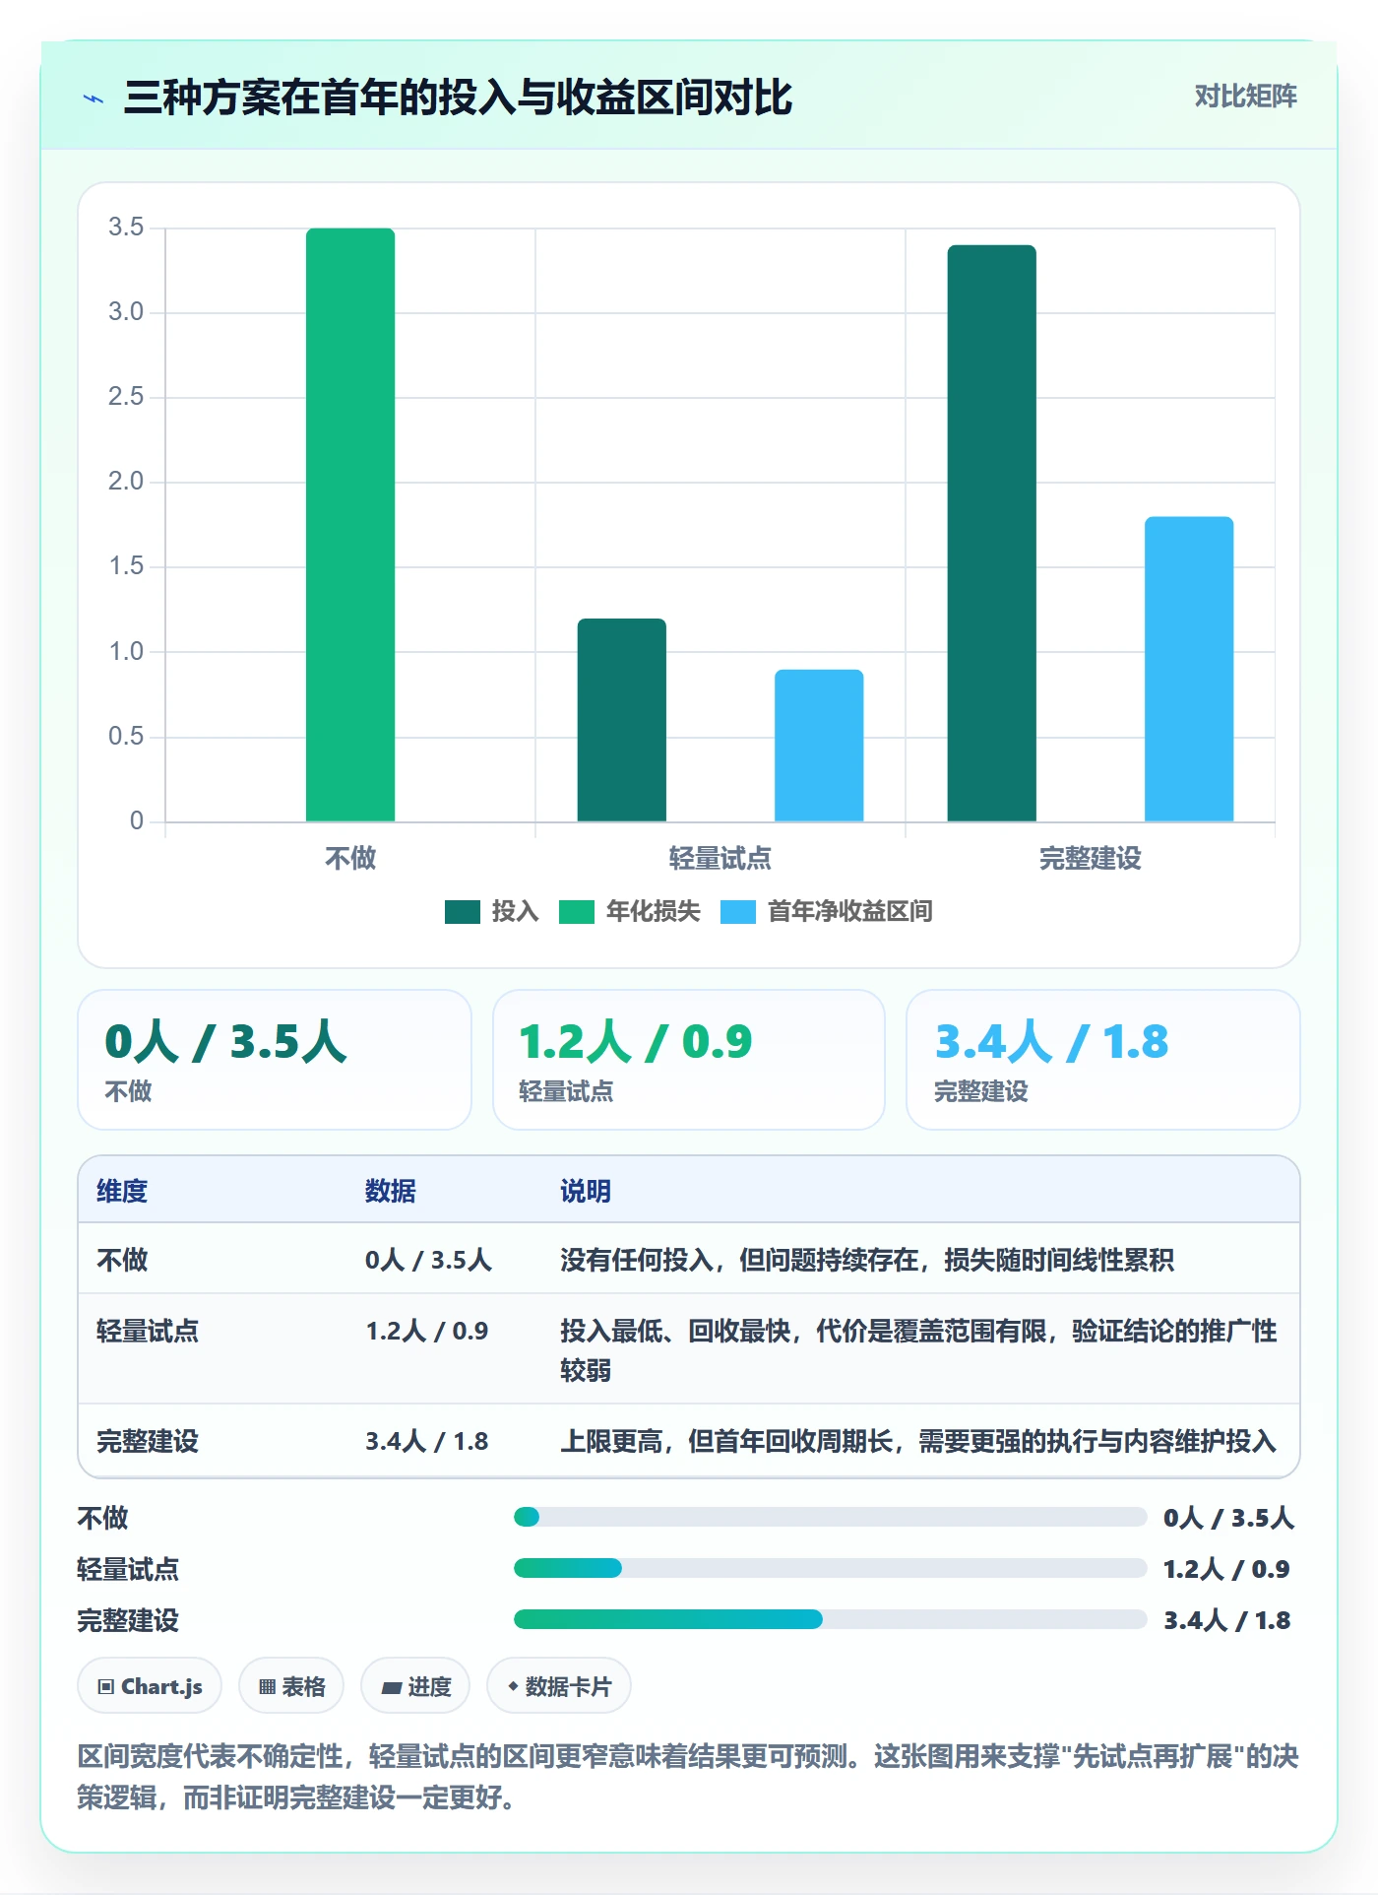This screenshot has width=1378, height=1895.
Task: Click the 说明 column header
Action: [x=586, y=1191]
